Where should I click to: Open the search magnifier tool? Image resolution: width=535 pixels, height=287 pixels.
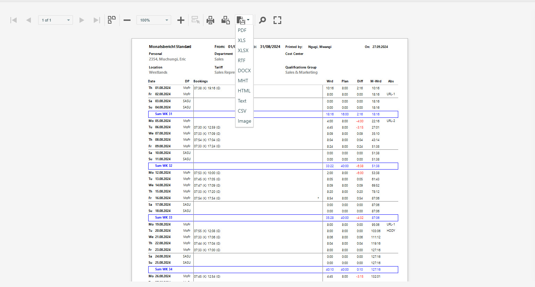click(262, 20)
